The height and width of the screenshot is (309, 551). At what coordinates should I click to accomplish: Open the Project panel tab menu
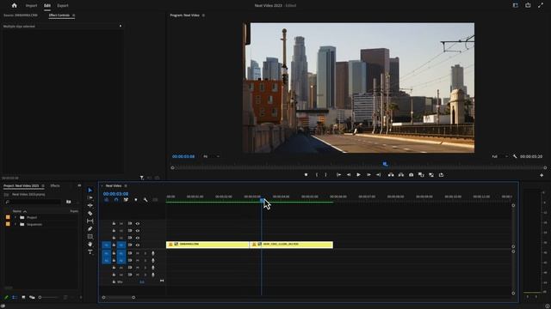point(43,185)
